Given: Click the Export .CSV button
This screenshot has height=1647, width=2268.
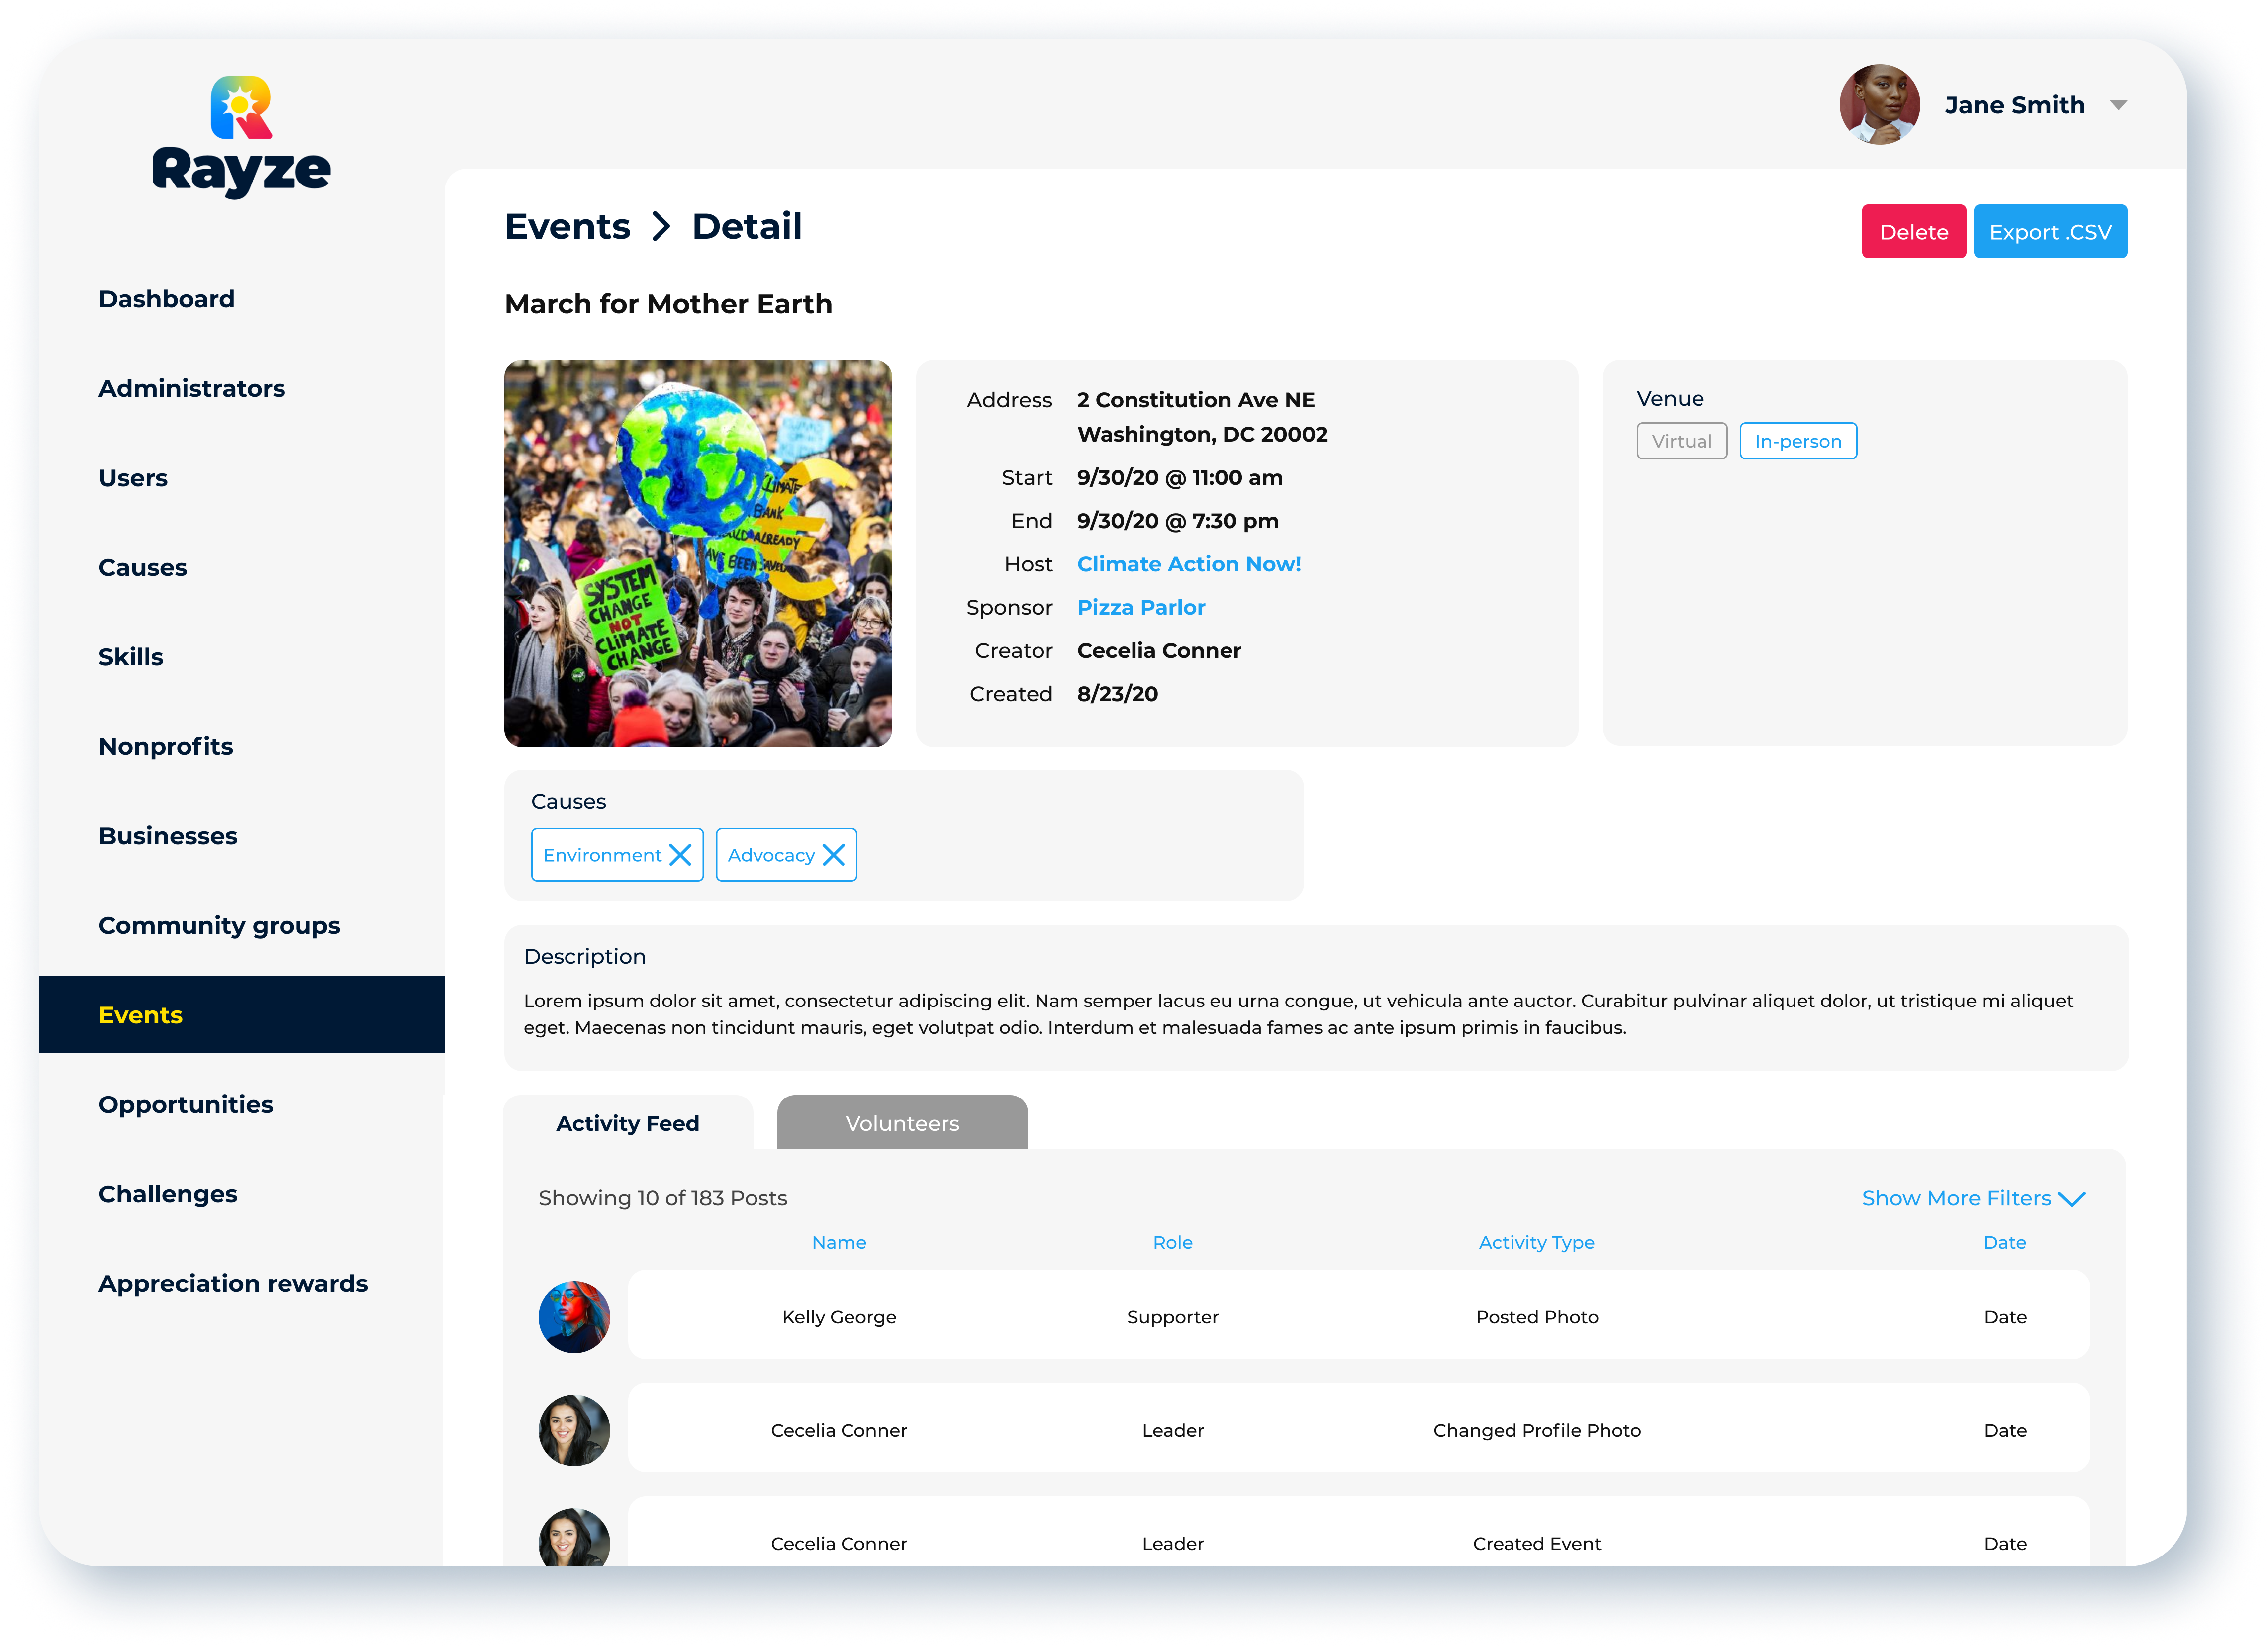Looking at the screenshot, I should pos(2050,232).
